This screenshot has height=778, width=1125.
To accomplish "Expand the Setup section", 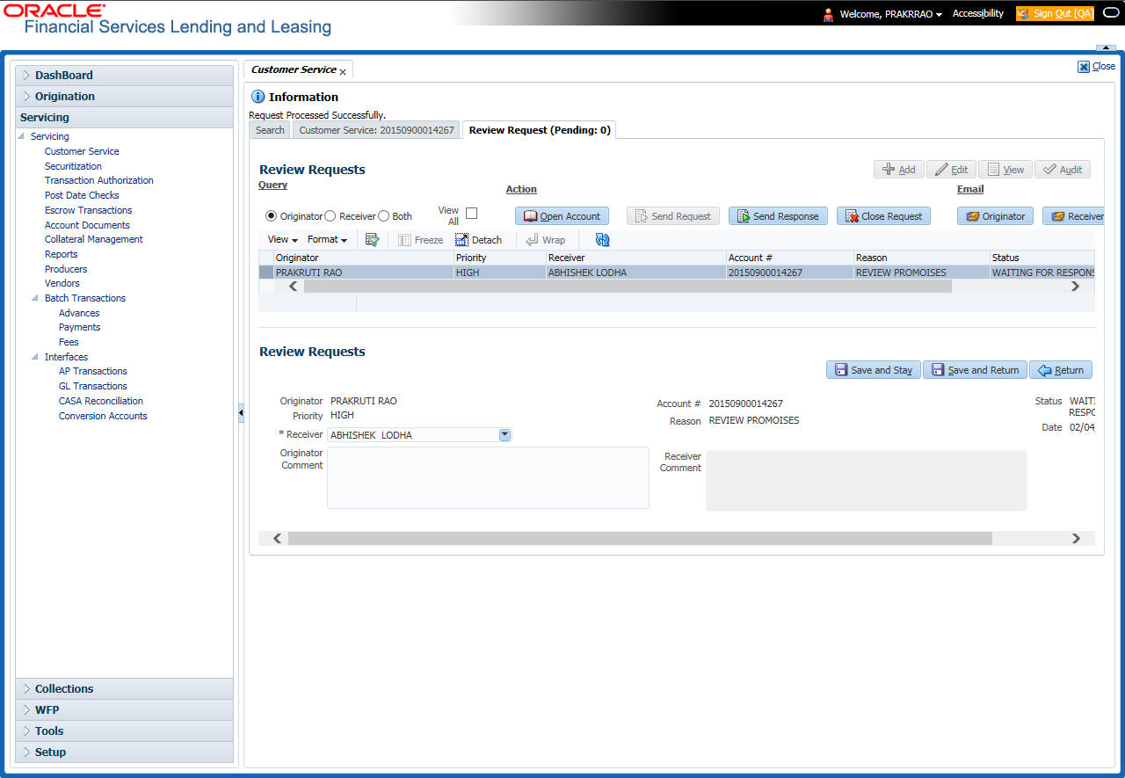I will [x=124, y=753].
